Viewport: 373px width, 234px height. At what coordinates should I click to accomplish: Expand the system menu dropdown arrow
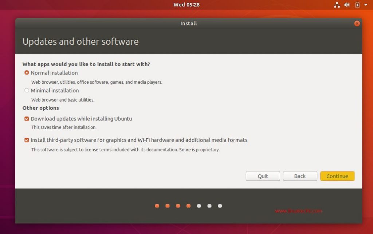click(366, 5)
